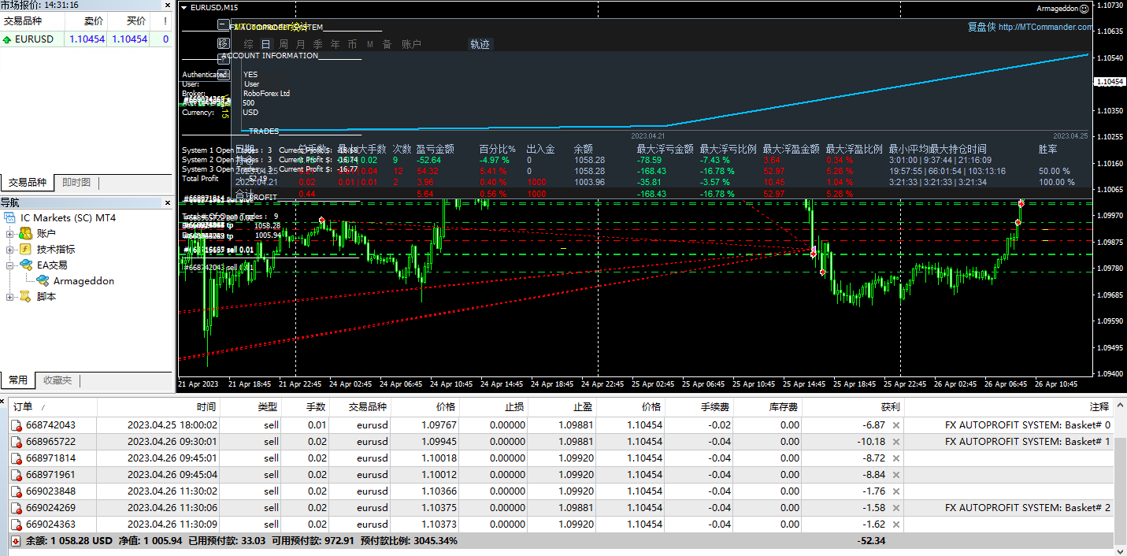Switch to the 即时图 tick chart tab
This screenshot has width=1127, height=556.
pyautogui.click(x=76, y=183)
